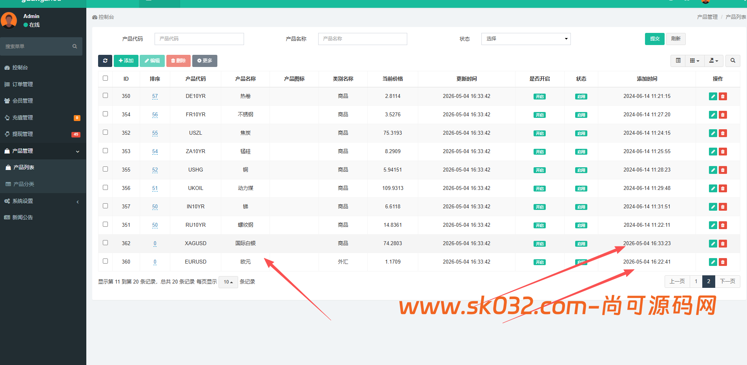Screen dimensions: 747x365
Task: Click the 刷新 reset button
Action: pyautogui.click(x=676, y=39)
